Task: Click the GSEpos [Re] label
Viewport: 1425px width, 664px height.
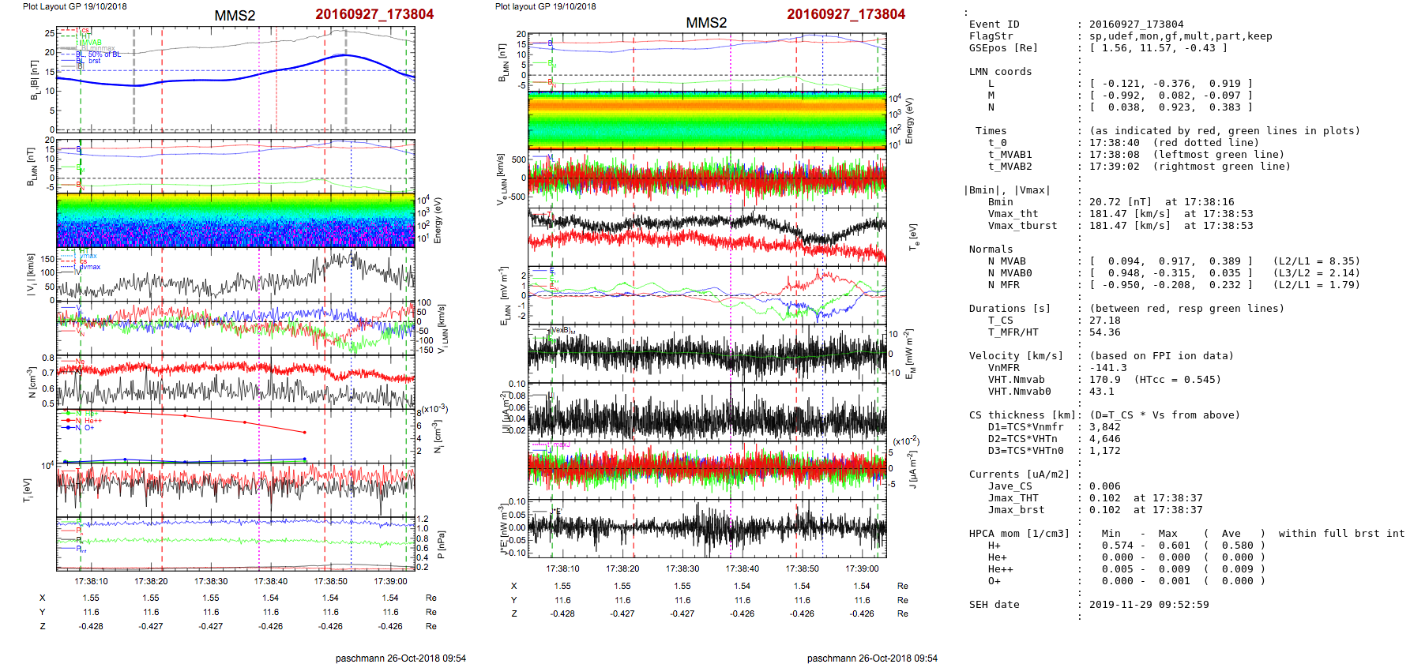Action: coord(1003,48)
